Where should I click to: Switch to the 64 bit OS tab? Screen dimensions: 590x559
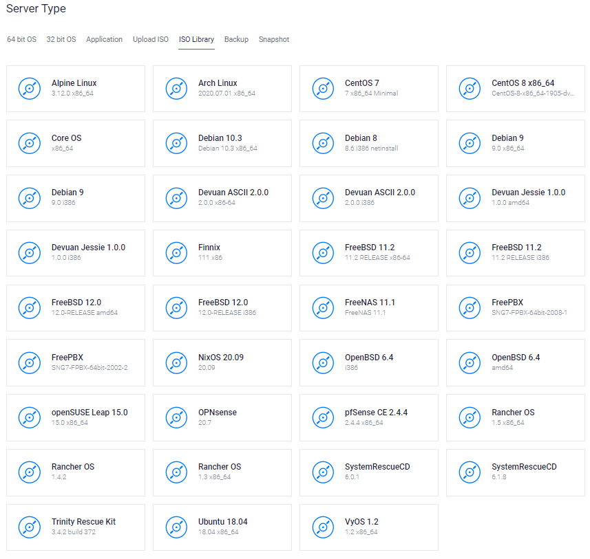[21, 40]
